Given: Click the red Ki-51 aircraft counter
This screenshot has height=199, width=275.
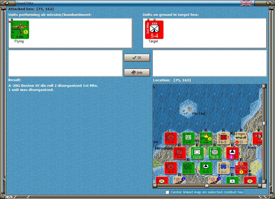Looking at the screenshot, I should pos(257,138).
